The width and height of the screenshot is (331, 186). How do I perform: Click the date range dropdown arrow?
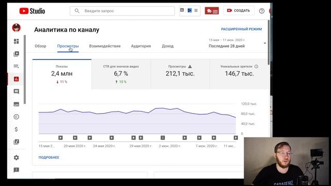pyautogui.click(x=265, y=43)
